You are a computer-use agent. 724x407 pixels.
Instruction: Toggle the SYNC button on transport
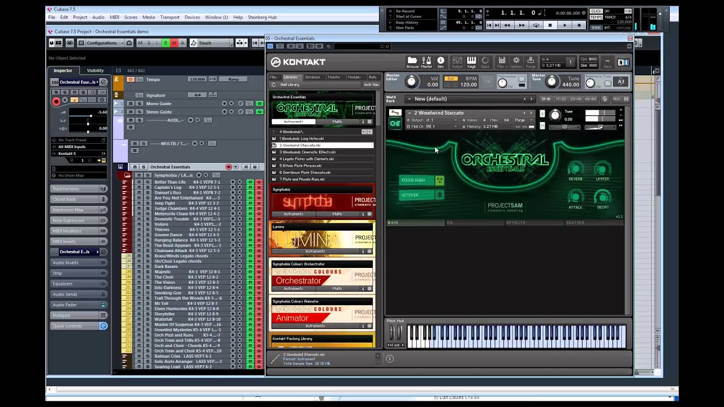pyautogui.click(x=596, y=27)
